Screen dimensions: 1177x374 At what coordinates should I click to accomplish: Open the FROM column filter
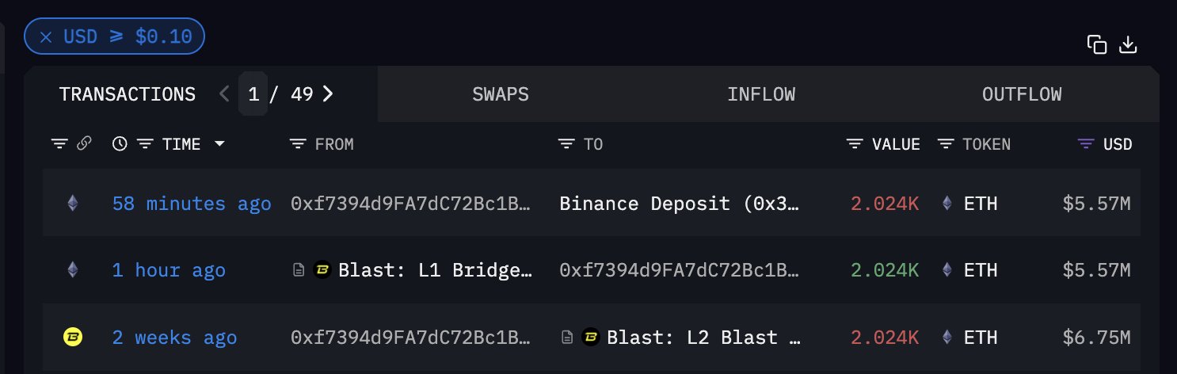click(298, 144)
